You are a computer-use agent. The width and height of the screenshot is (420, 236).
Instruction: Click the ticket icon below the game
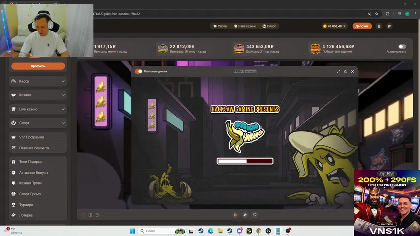[x=245, y=215]
